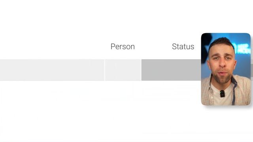
Task: Select the gray status cell under Status
Action: [x=171, y=70]
